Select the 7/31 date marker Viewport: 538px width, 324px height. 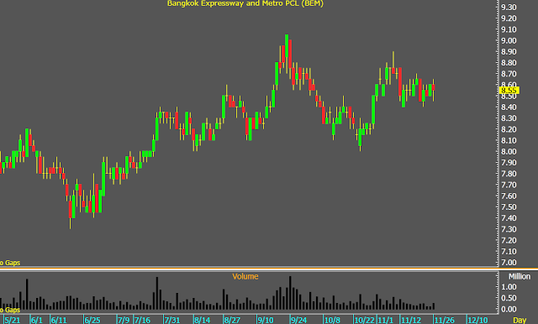point(172,321)
